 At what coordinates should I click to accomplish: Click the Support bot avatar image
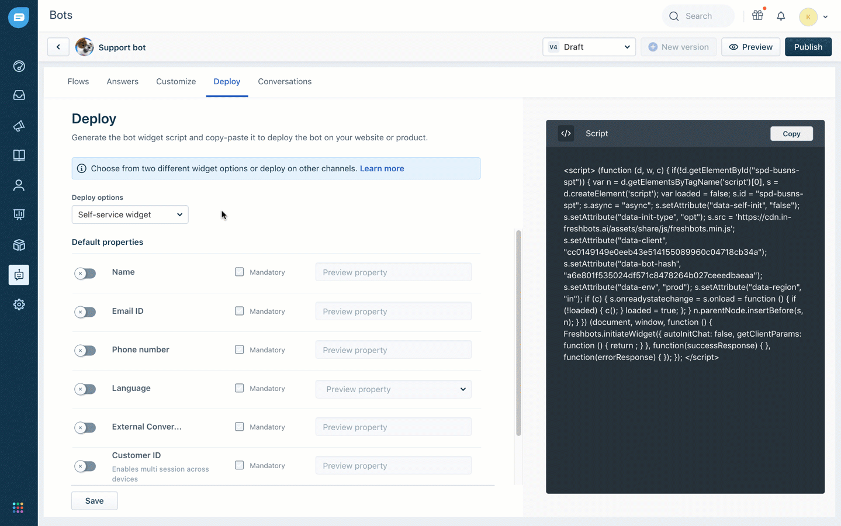click(84, 47)
